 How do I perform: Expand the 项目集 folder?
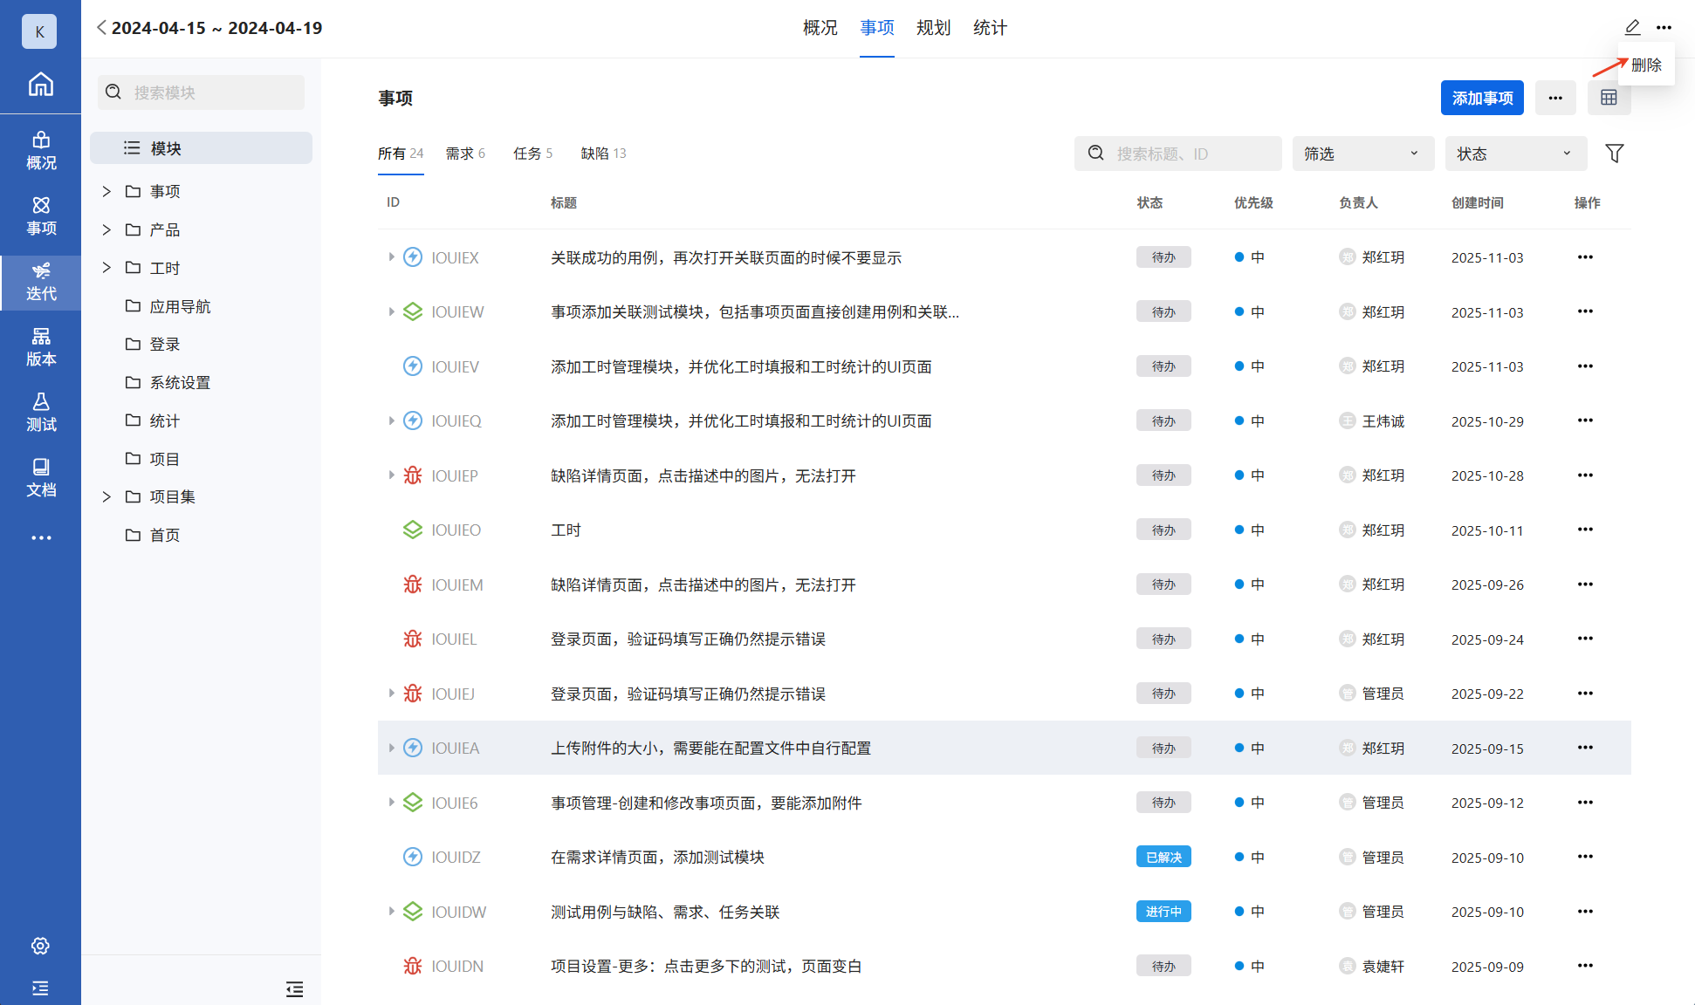click(106, 496)
